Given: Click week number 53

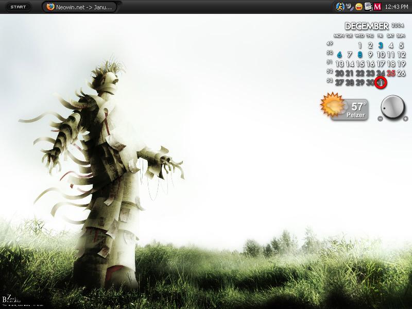Looking at the screenshot, I should pos(330,80).
